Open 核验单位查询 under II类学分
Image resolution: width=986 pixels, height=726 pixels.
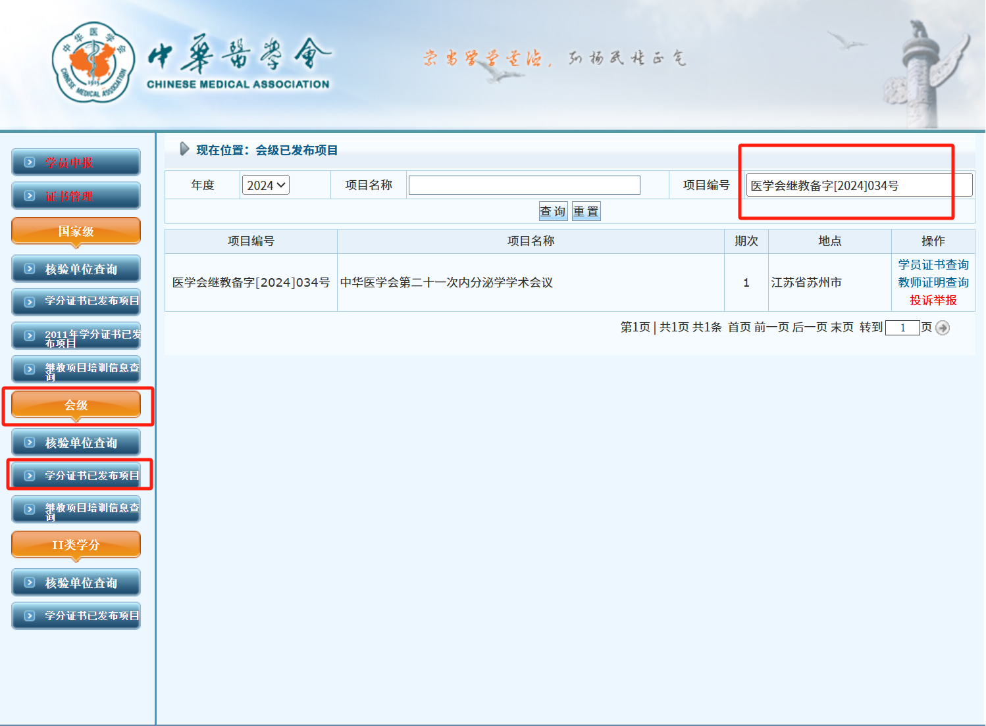[76, 583]
